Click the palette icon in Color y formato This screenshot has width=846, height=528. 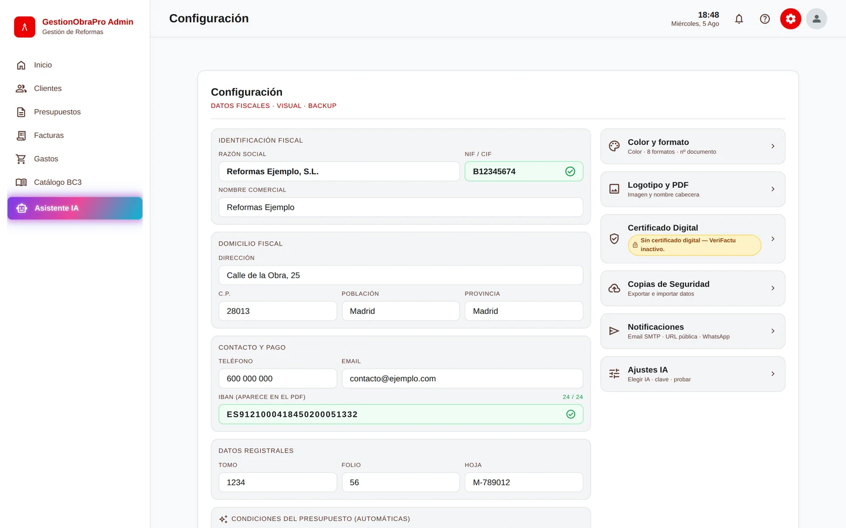click(615, 146)
